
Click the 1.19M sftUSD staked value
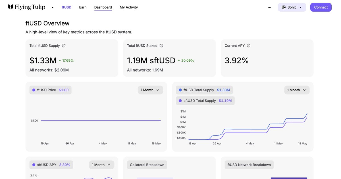[x=151, y=61]
